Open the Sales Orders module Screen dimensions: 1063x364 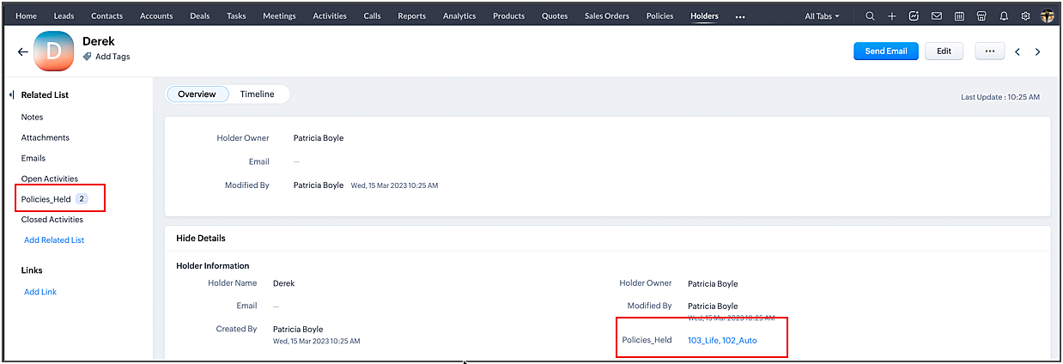[607, 16]
